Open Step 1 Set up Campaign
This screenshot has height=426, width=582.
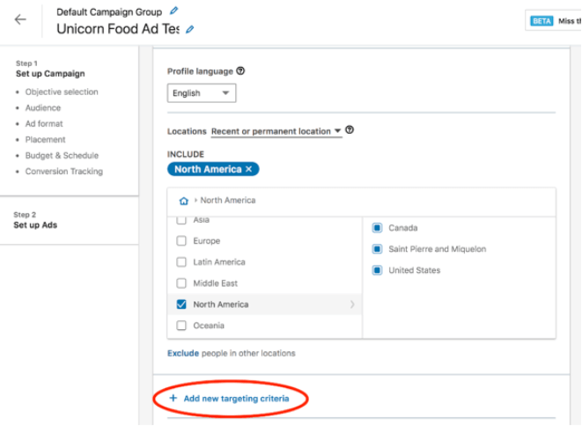coord(50,69)
